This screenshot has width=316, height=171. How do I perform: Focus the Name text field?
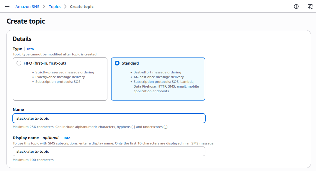[109, 118]
